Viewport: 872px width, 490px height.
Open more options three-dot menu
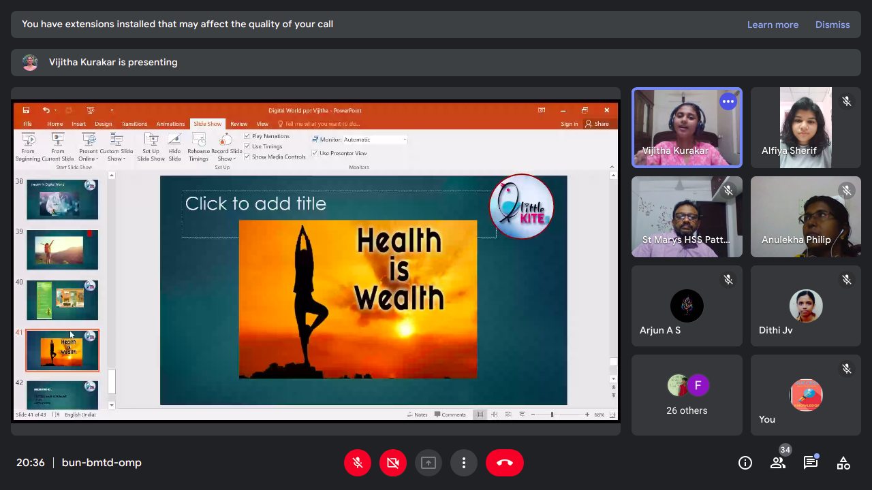(464, 463)
